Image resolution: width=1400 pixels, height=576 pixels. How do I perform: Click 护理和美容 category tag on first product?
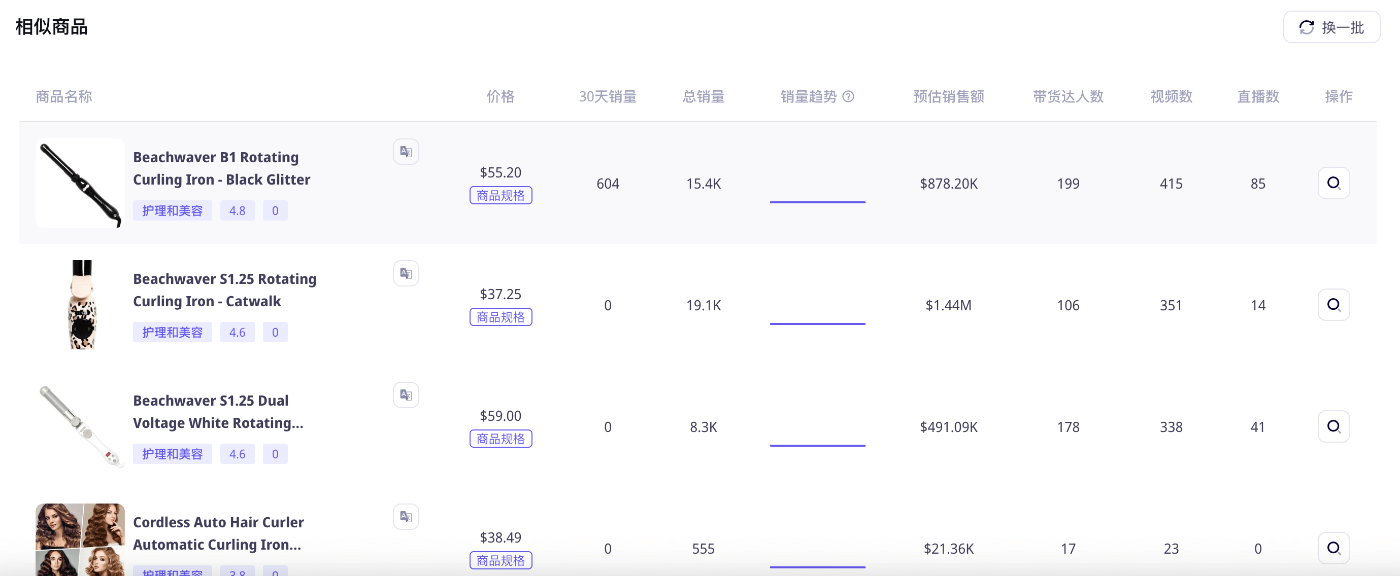tap(172, 210)
